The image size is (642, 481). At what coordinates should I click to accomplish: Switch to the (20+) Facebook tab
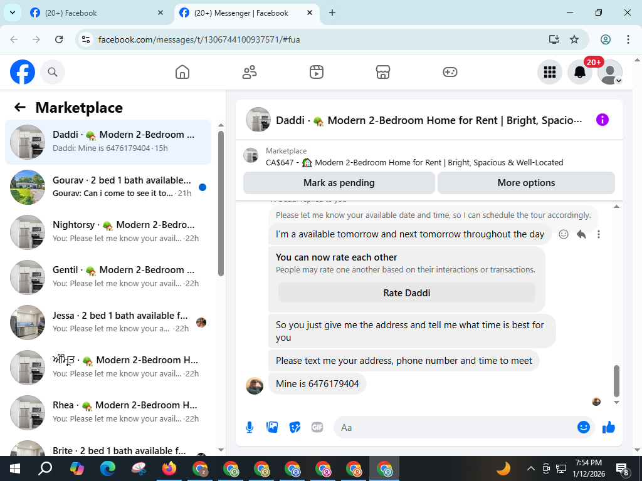pyautogui.click(x=97, y=13)
